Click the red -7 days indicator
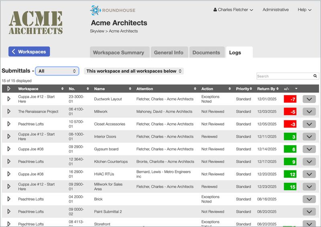 pos(290,99)
